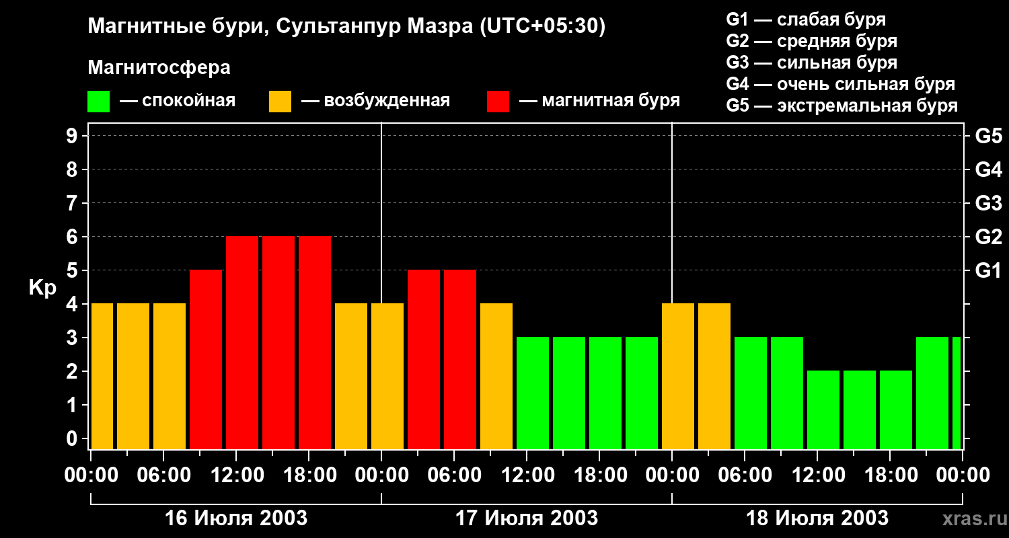1009x538 pixels.
Task: Click the '18 Июля 2003' date label
Action: point(817,518)
